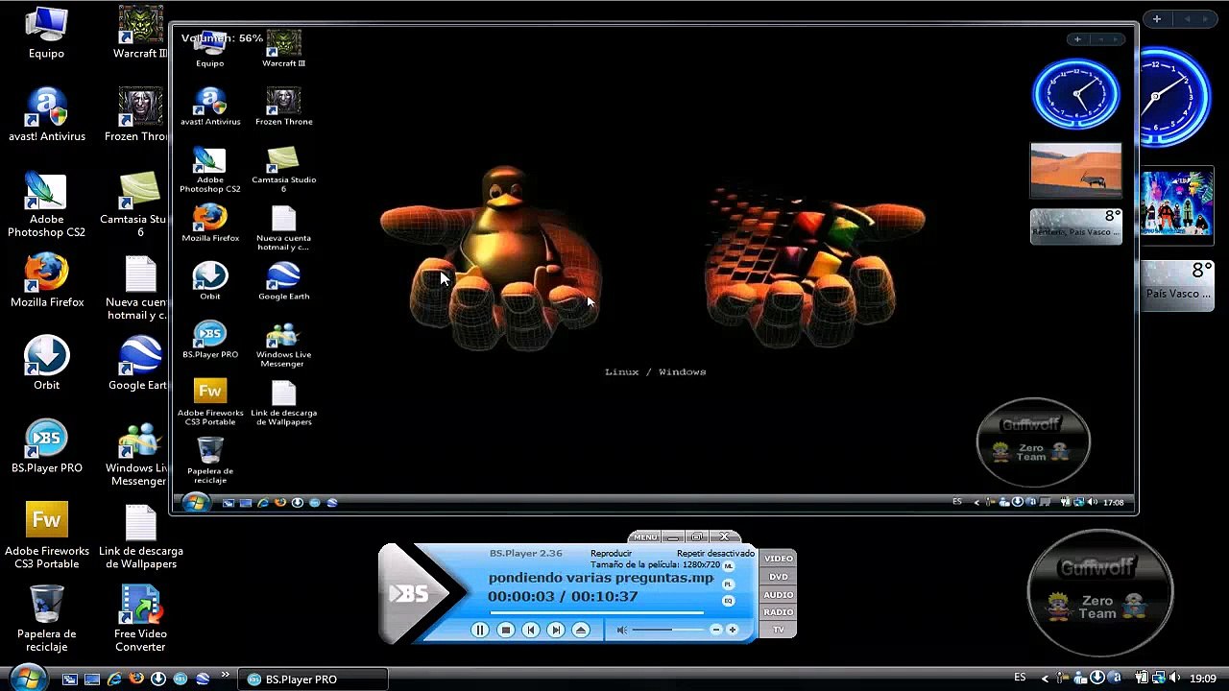Switch to the VIDEO tab in BS.Player
Viewport: 1229px width, 691px height.
pos(778,559)
